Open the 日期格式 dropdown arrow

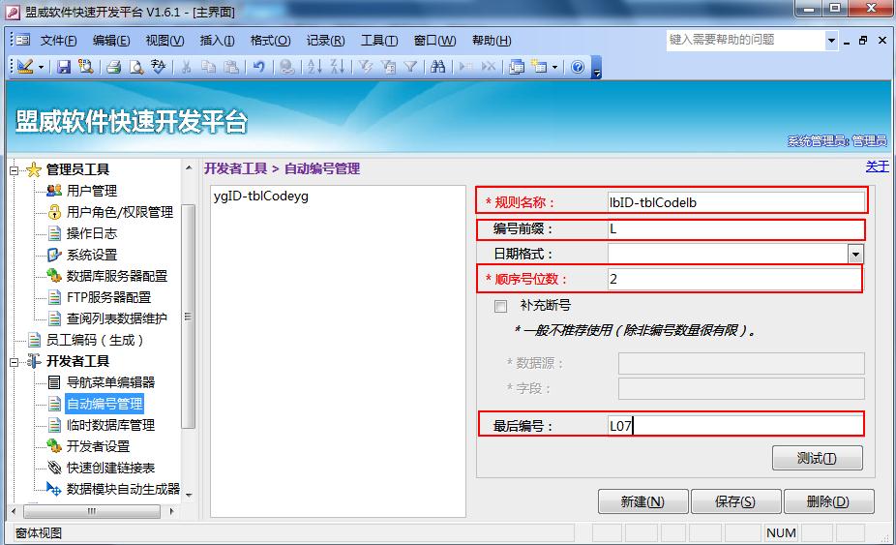click(x=855, y=254)
